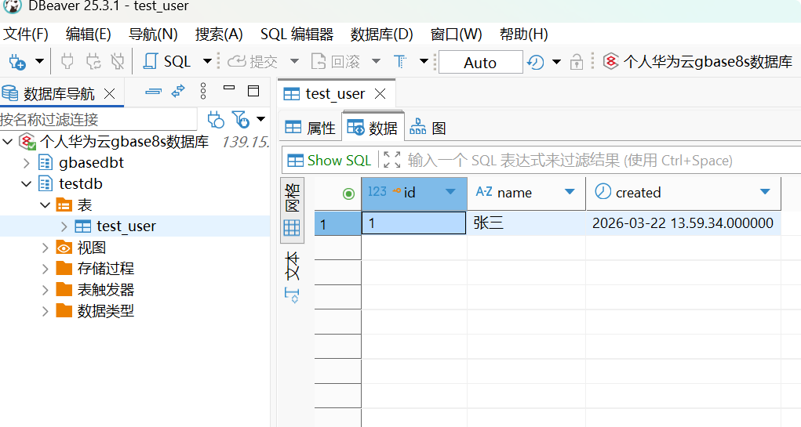Open the 帮助(H) menu
The image size is (801, 427).
point(523,34)
